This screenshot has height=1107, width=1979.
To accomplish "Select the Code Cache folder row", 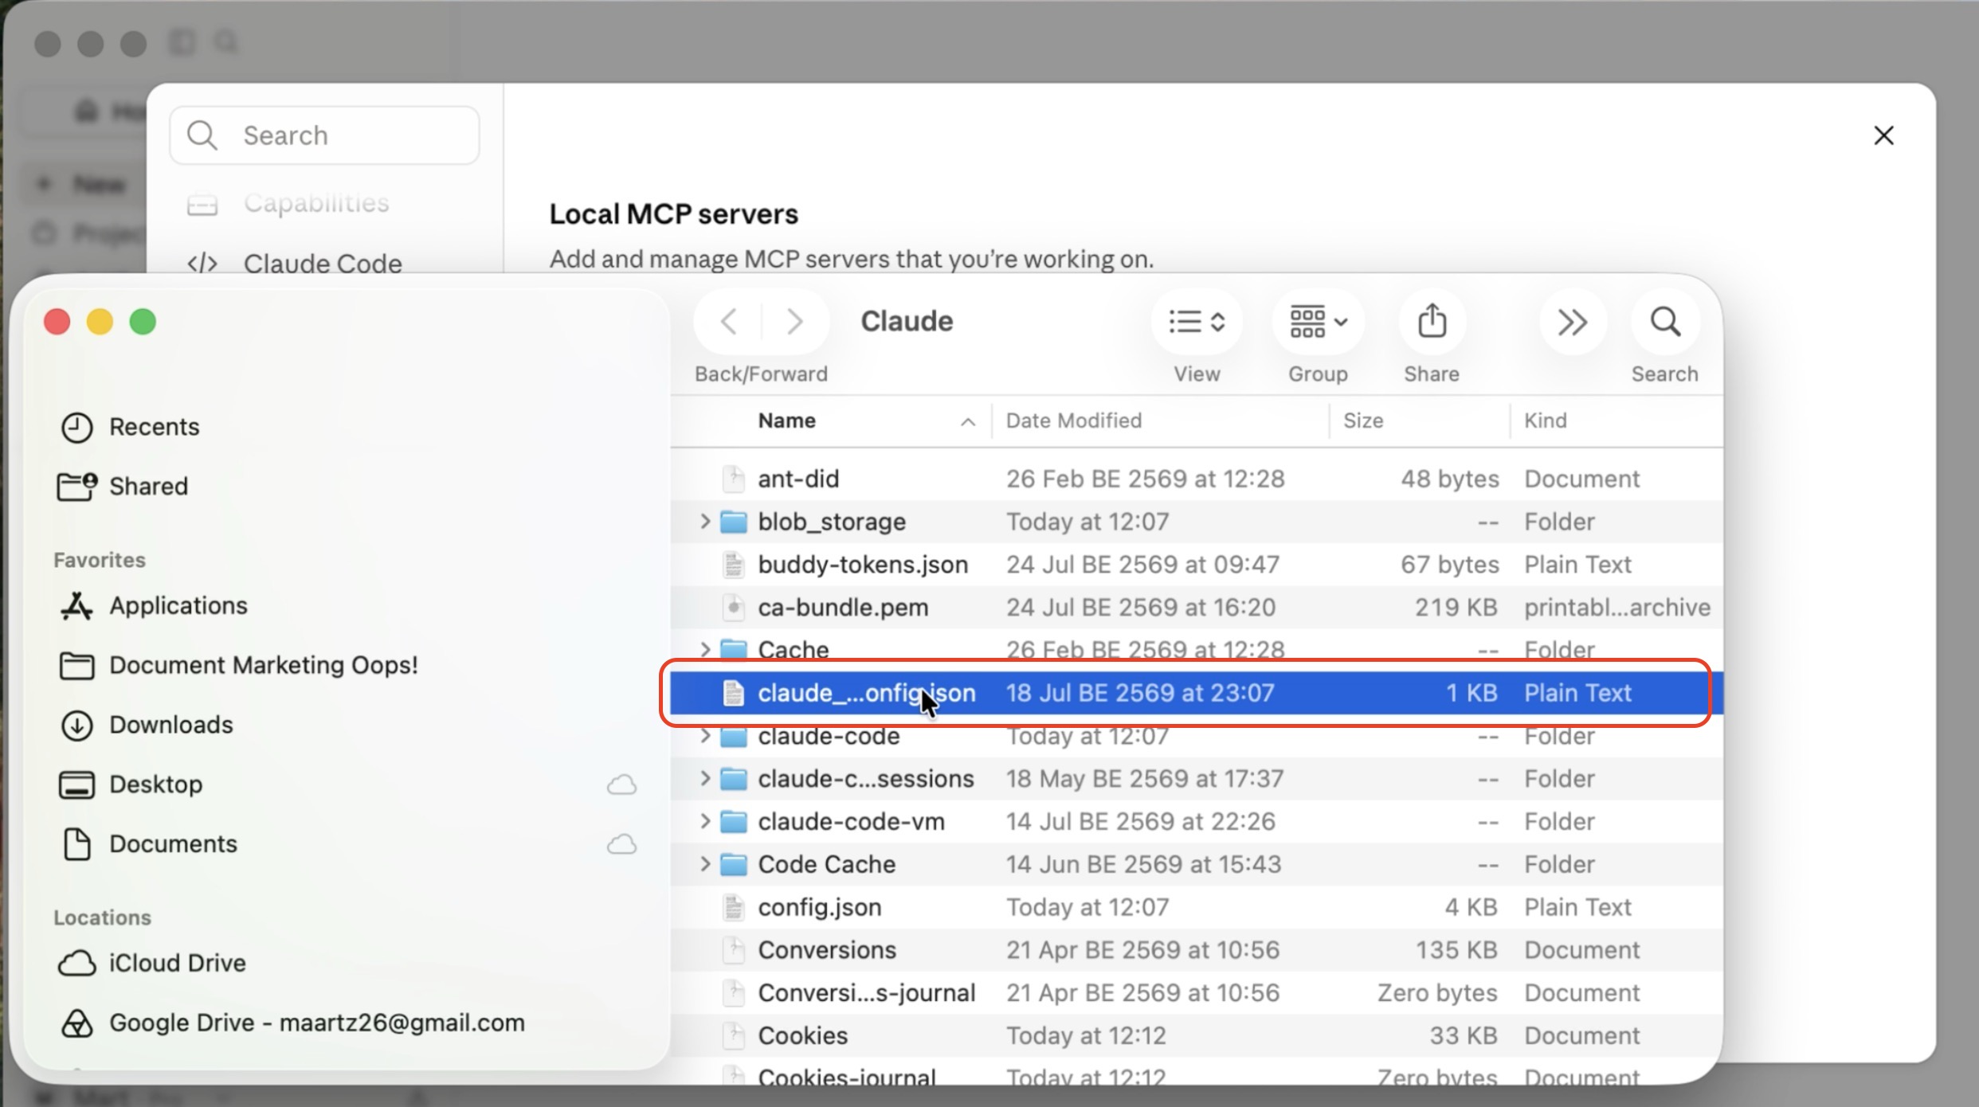I will pyautogui.click(x=1197, y=864).
